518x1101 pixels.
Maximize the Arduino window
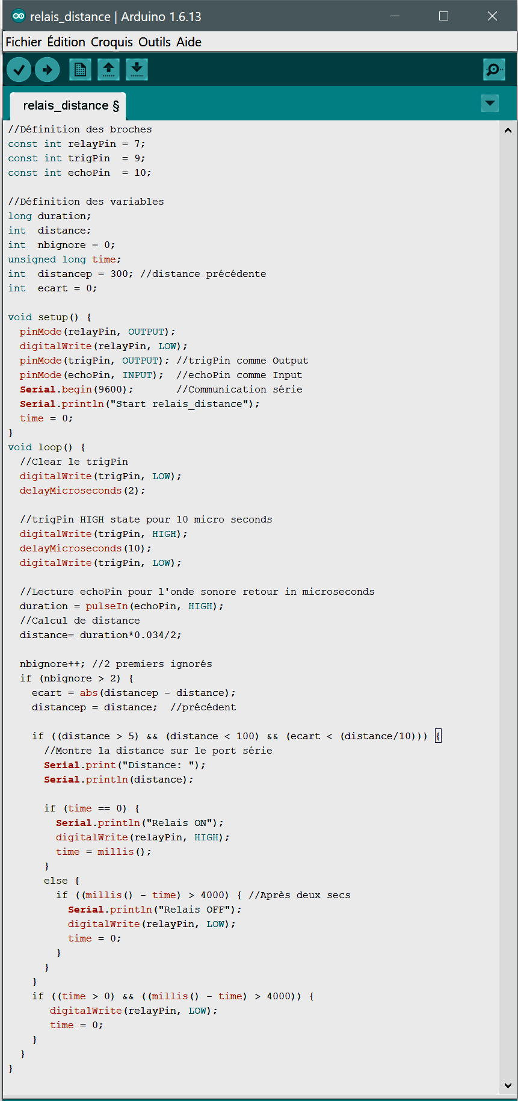point(444,16)
